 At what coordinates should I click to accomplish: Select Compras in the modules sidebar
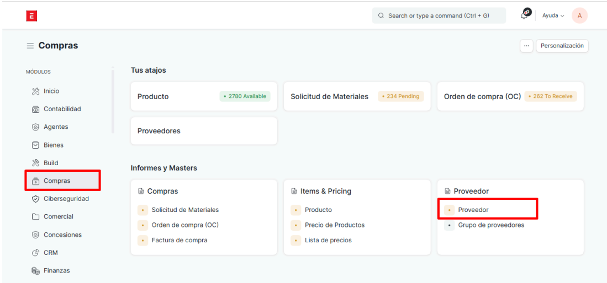(x=57, y=181)
